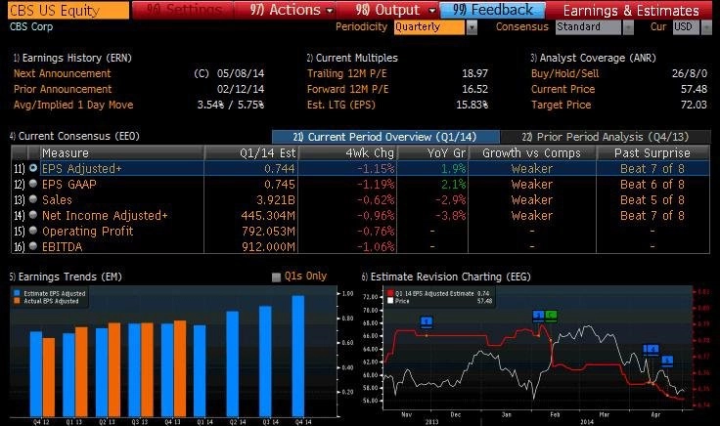
Task: Click the Q1/14 Est column header
Action: coord(251,152)
